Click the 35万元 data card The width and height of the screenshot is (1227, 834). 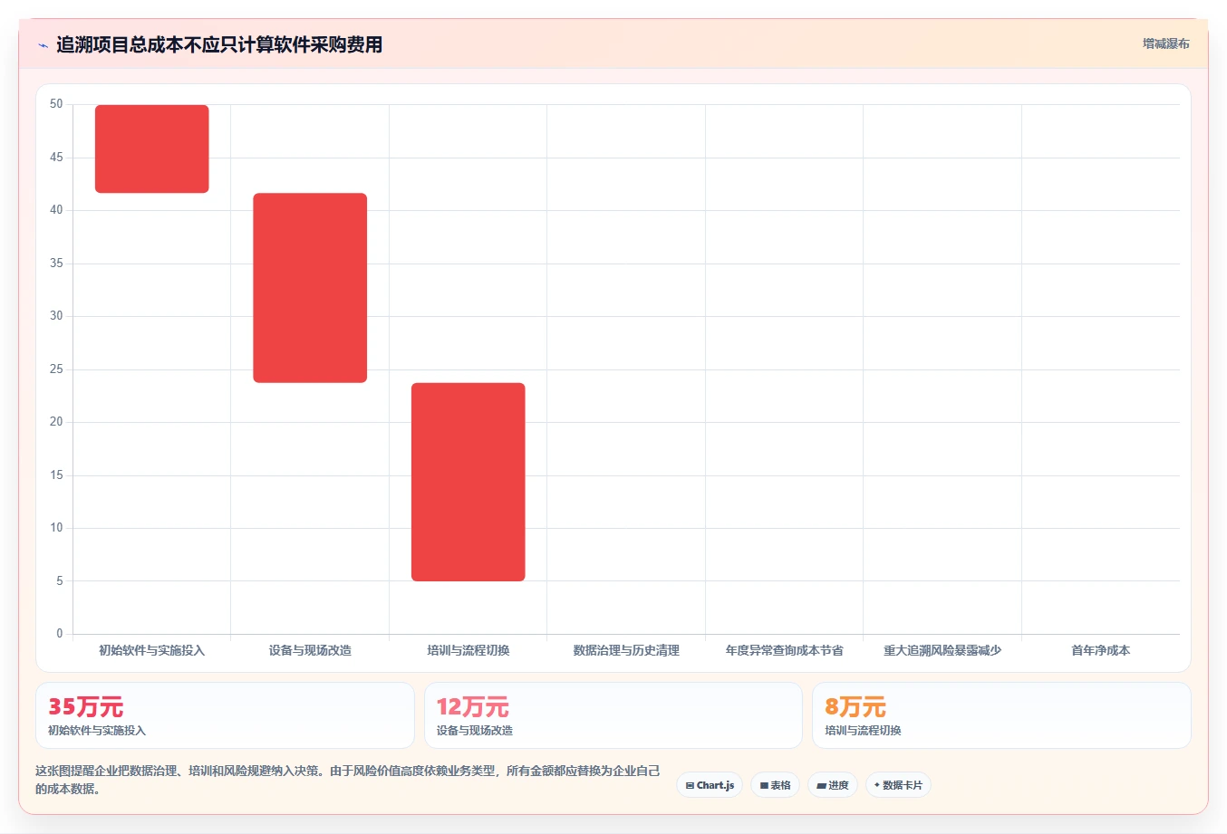point(225,715)
